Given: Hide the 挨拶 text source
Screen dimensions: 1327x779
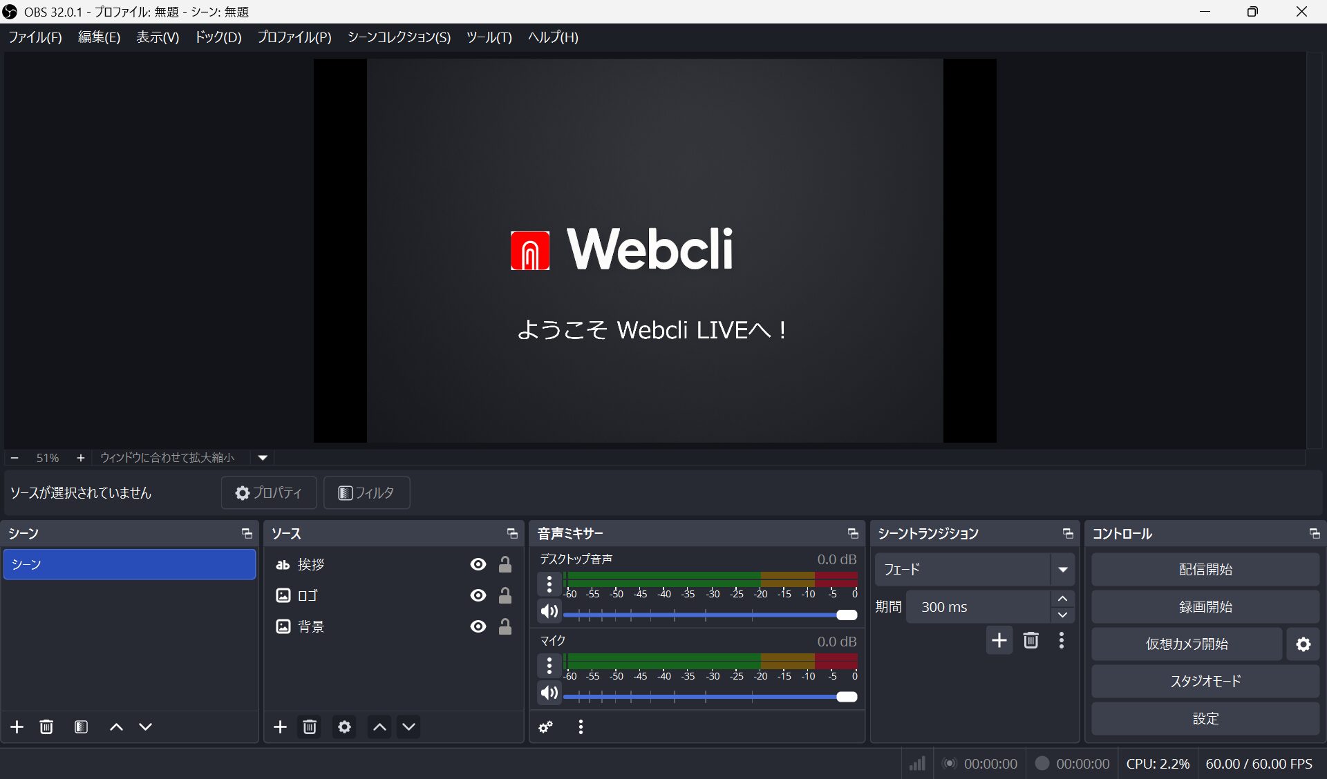Looking at the screenshot, I should pyautogui.click(x=478, y=564).
